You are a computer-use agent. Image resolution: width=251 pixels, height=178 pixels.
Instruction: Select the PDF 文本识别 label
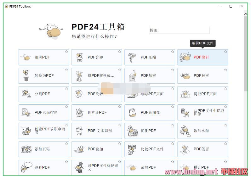click(x=100, y=131)
